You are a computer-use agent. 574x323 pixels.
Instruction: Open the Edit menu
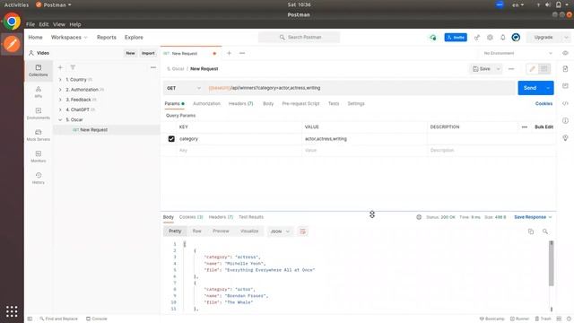click(x=44, y=24)
